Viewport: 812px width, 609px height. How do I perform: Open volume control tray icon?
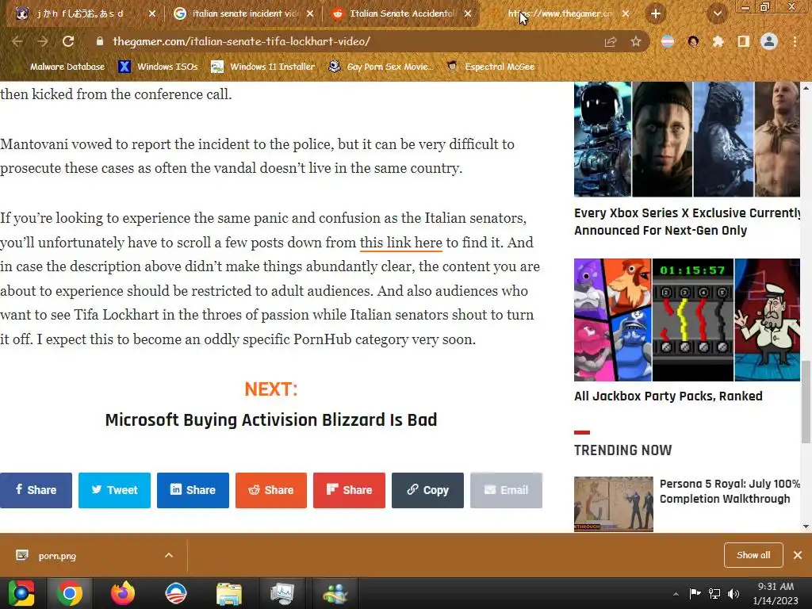[x=733, y=593]
